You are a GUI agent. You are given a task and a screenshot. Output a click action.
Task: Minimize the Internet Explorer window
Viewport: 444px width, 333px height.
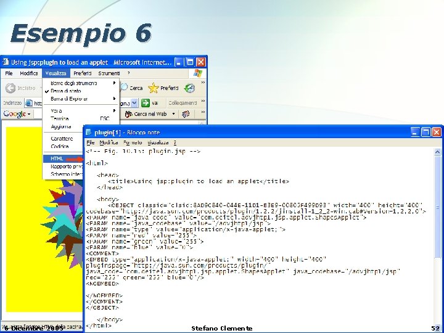click(x=179, y=62)
